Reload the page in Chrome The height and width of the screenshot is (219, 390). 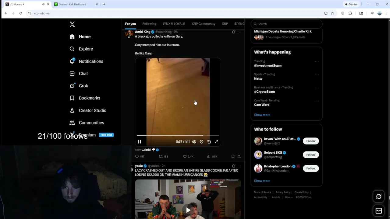(x=21, y=13)
